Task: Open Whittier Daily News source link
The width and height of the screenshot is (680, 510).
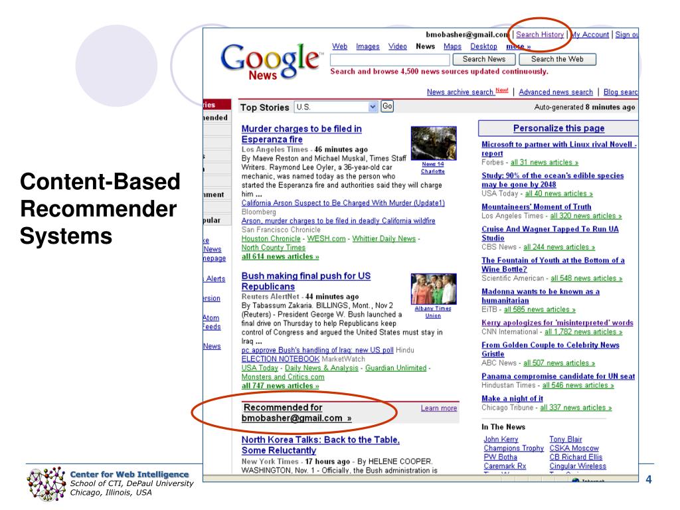Action: (384, 238)
